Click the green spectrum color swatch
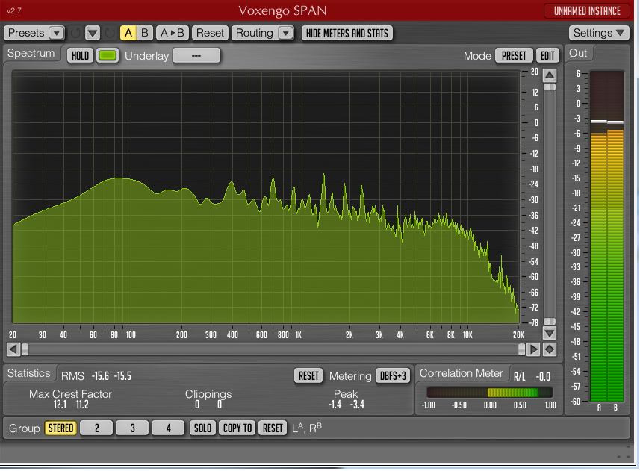This screenshot has height=471, width=640. click(108, 55)
